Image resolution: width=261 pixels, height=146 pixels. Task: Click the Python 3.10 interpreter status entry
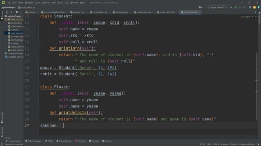pyautogui.click(x=243, y=144)
